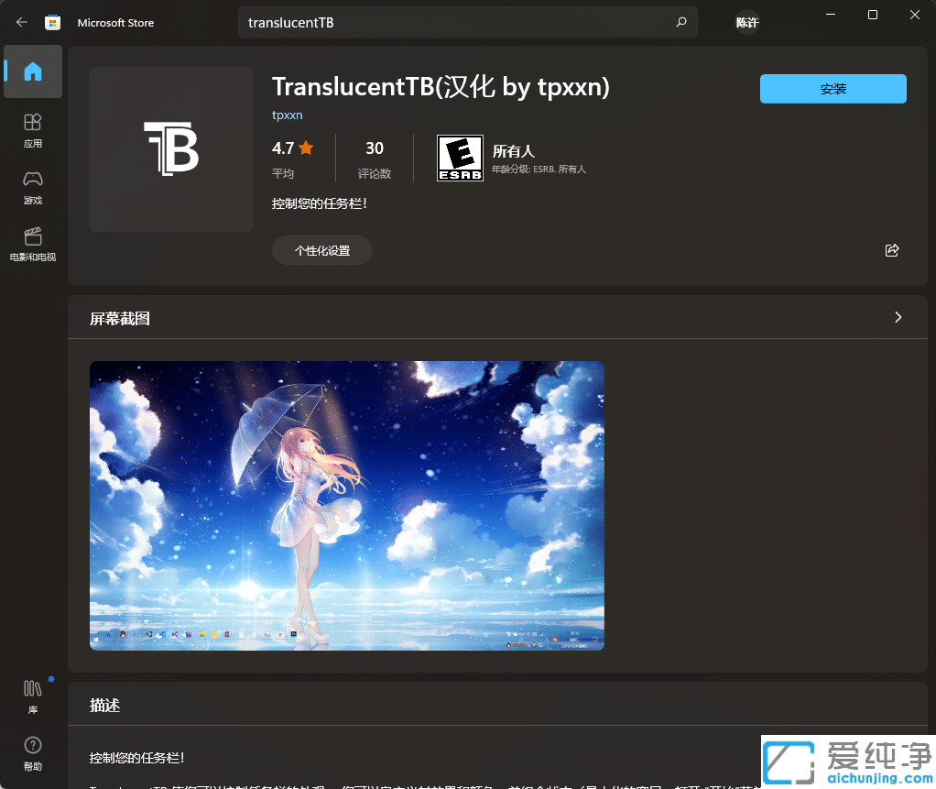Click the back arrow in title bar
Viewport: 936px width, 789px height.
[20, 21]
